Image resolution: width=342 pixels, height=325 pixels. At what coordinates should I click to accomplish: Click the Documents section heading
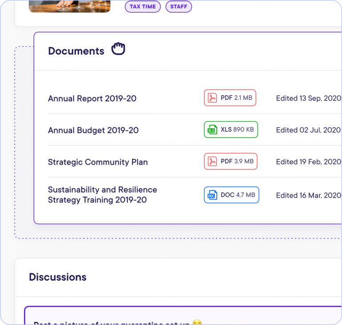pyautogui.click(x=76, y=51)
